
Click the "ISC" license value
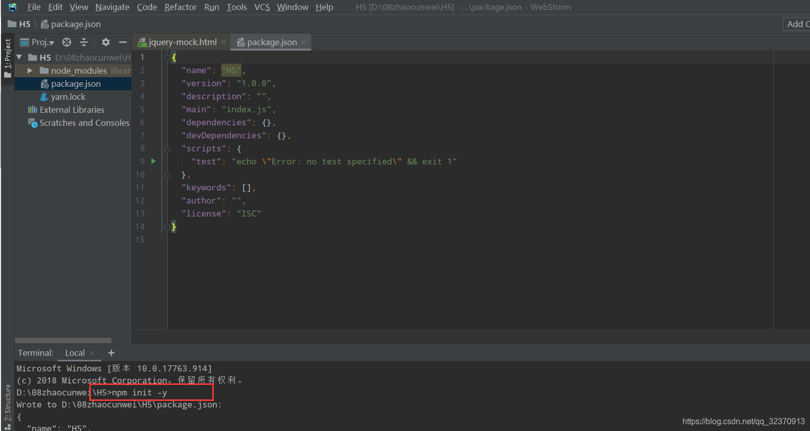(x=249, y=213)
